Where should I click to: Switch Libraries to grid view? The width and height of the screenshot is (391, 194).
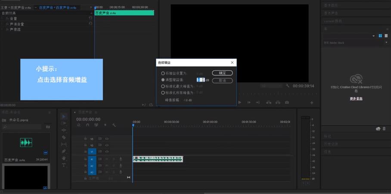coord(380,36)
